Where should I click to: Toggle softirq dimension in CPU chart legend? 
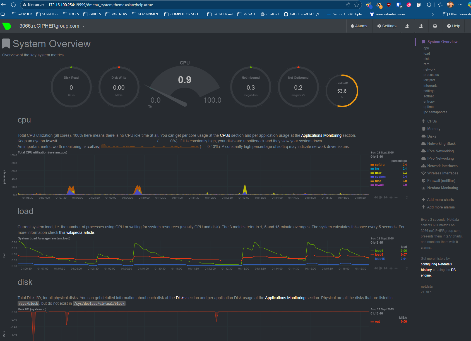click(379, 165)
